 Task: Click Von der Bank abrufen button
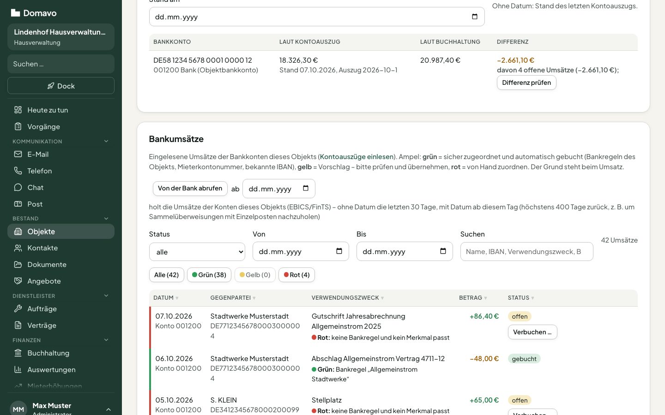pyautogui.click(x=190, y=188)
